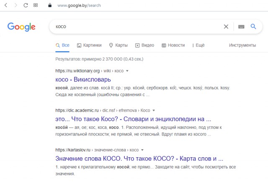
Task: Click the blue magnifier search button
Action: 253,26
